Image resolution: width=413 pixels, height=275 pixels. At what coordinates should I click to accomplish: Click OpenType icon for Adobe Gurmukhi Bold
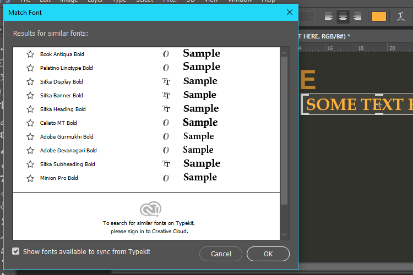pyautogui.click(x=166, y=136)
